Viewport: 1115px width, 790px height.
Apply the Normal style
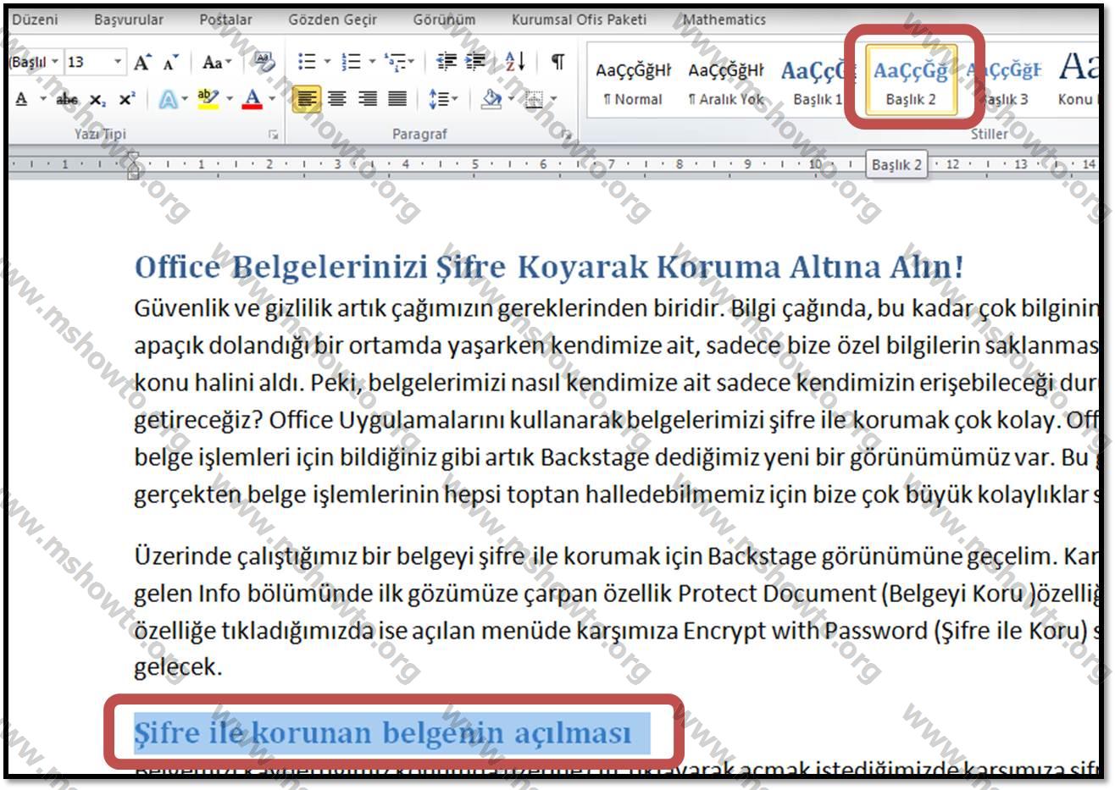click(633, 81)
